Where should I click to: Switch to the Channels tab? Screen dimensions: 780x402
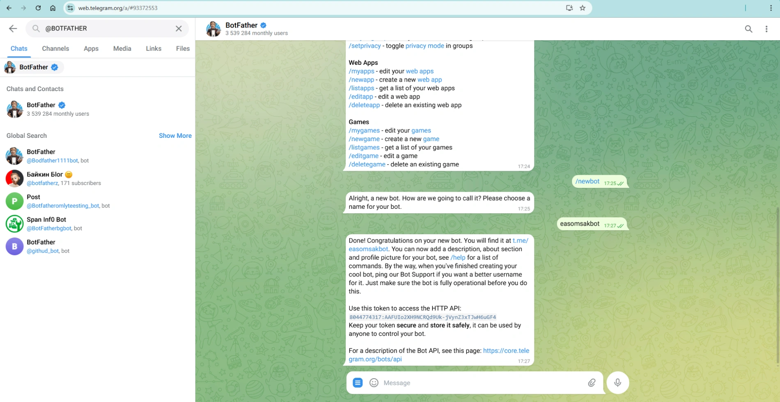[55, 48]
